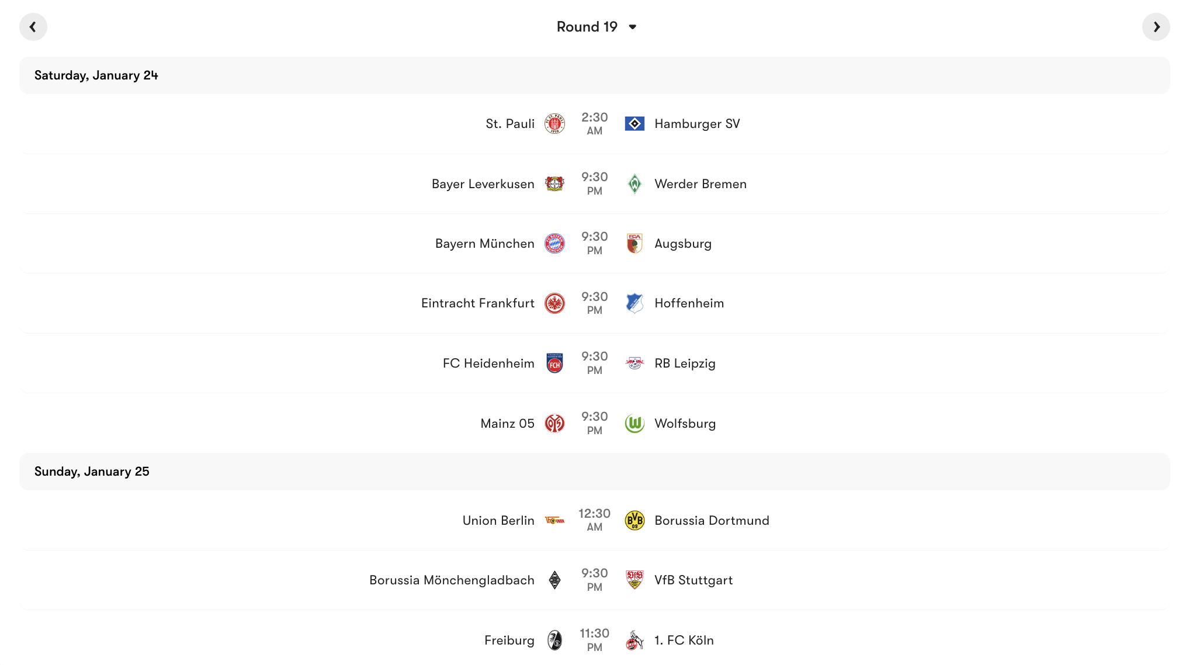Image resolution: width=1186 pixels, height=665 pixels.
Task: Open the Bayer Leverkusen vs Werder Bremen match
Action: click(594, 183)
